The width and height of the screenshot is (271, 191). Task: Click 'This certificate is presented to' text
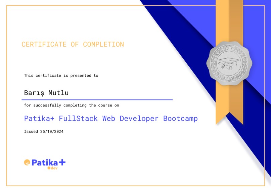coord(61,75)
